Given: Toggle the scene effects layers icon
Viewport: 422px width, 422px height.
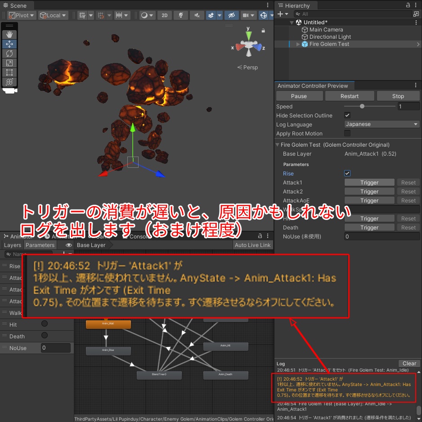Looking at the screenshot, I should (x=211, y=15).
